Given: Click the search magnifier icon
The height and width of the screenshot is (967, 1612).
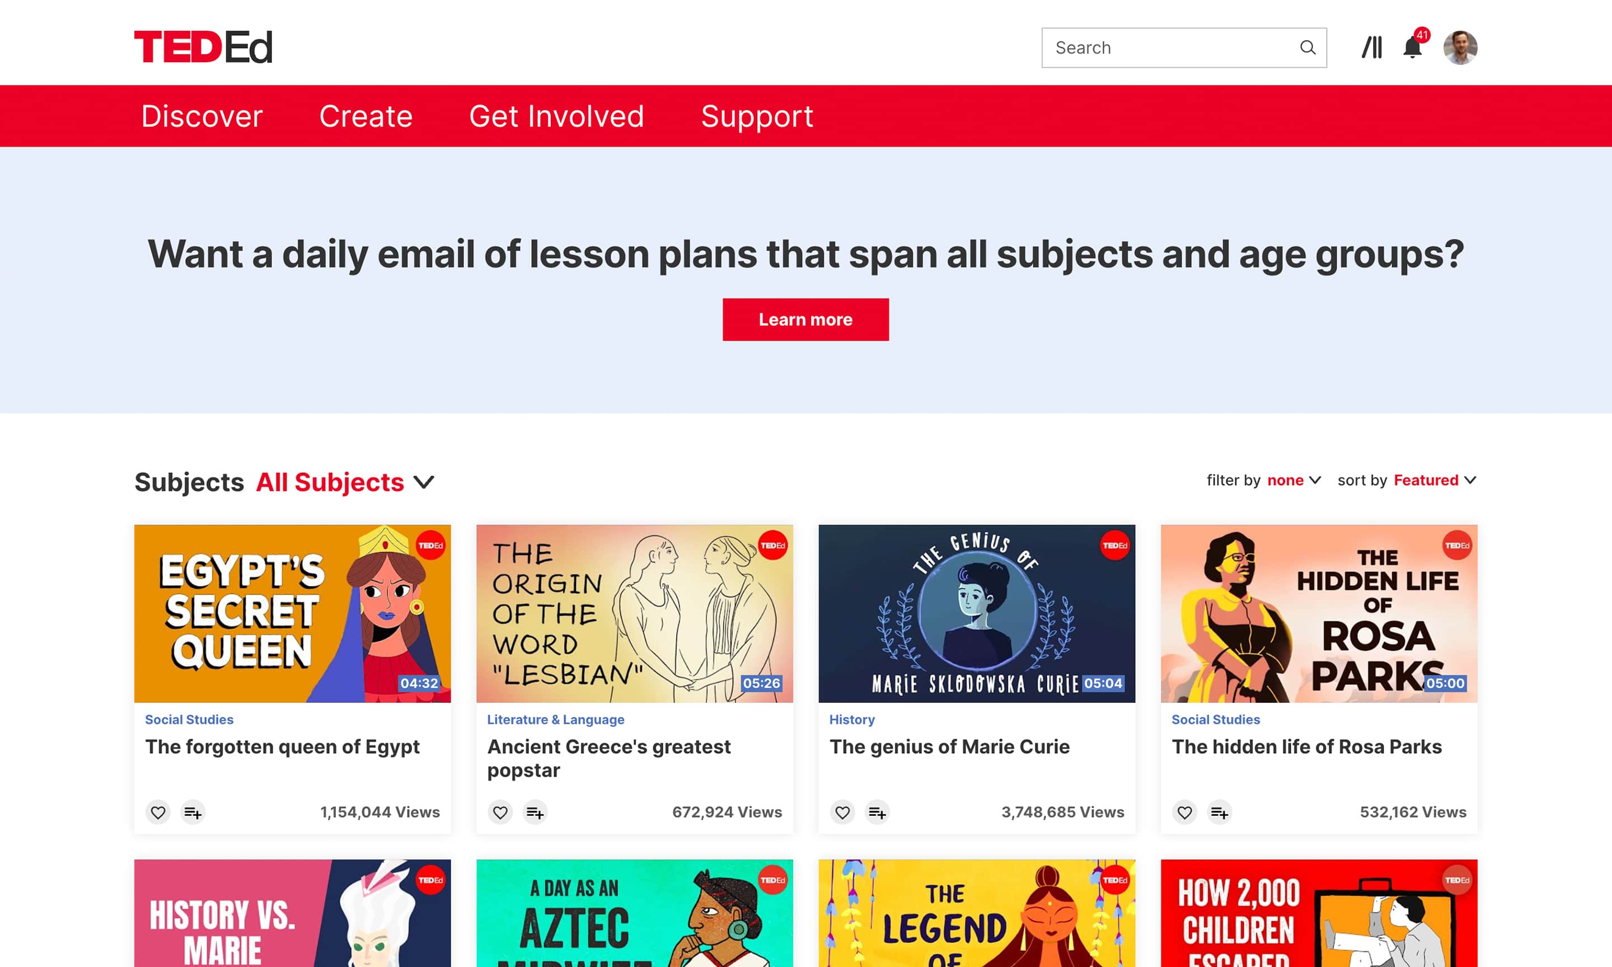Looking at the screenshot, I should coord(1307,48).
